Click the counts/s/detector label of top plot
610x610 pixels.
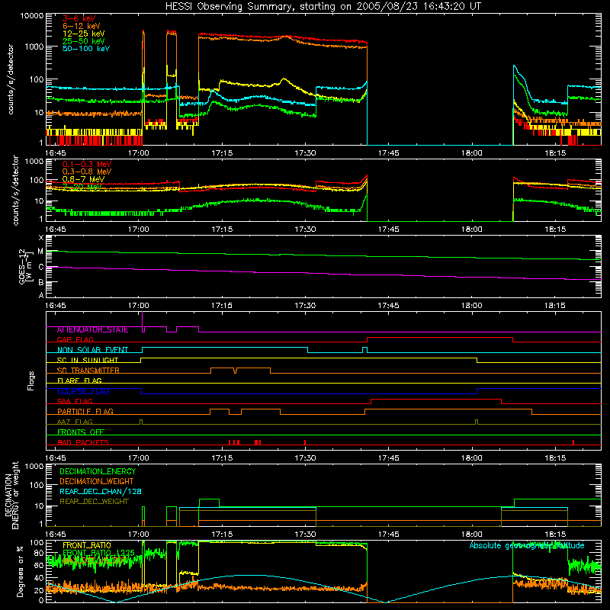11,79
